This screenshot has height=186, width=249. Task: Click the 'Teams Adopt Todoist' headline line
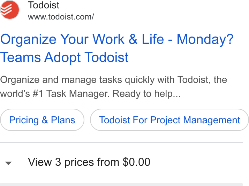(64, 57)
